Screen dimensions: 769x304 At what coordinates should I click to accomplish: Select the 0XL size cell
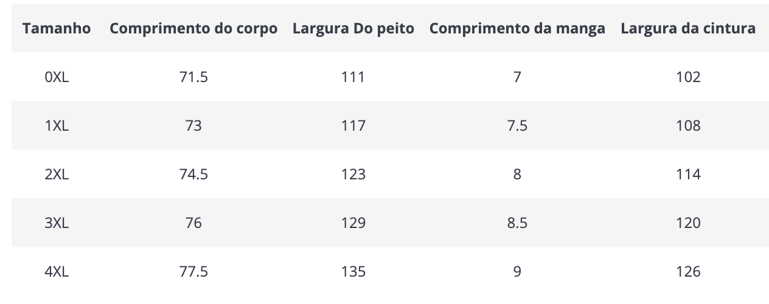[57, 77]
